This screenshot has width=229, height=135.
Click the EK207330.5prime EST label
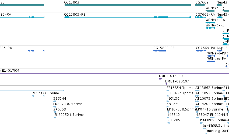tap(68, 104)
